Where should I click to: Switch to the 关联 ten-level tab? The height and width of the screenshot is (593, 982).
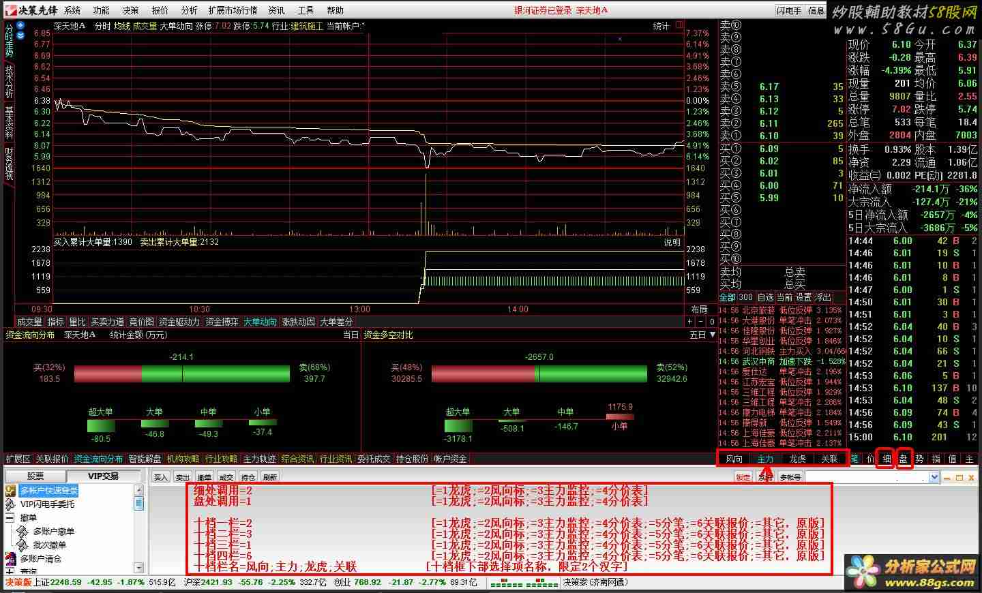[829, 459]
